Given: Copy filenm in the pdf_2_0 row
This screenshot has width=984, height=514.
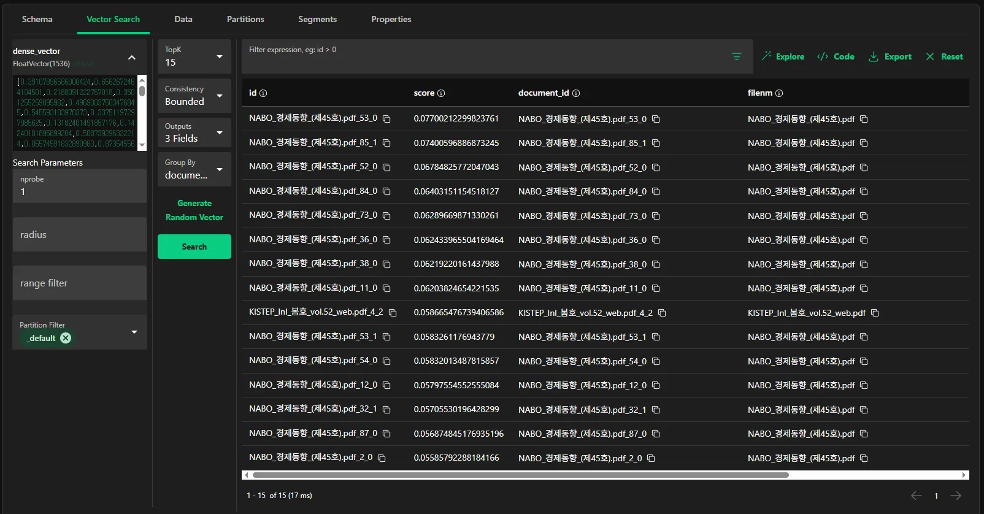Looking at the screenshot, I should click(x=864, y=458).
